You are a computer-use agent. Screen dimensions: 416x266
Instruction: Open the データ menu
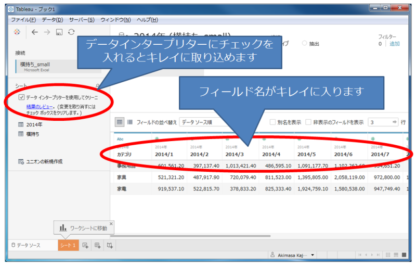click(x=53, y=20)
